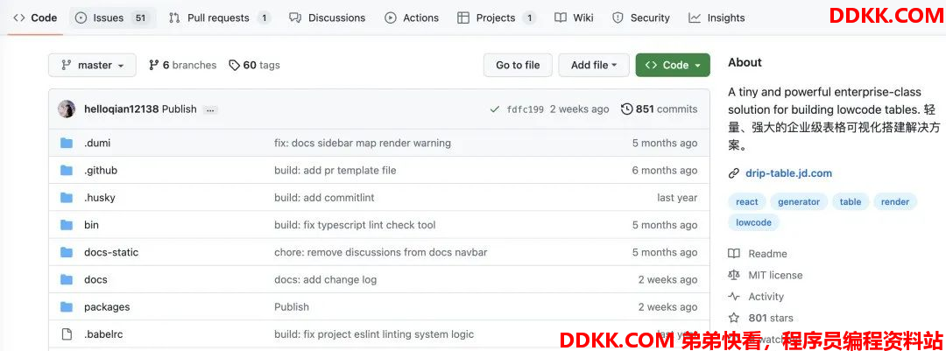Open 'build: fix project eslint linting system logic' commit
The height and width of the screenshot is (351, 946).
(374, 334)
